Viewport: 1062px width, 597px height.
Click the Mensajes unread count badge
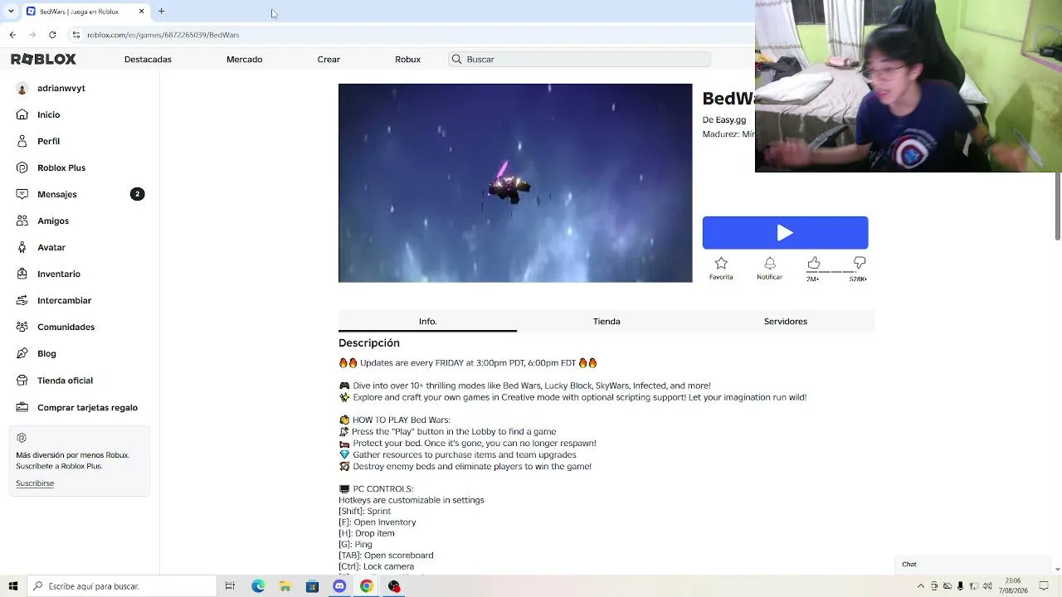tap(137, 194)
